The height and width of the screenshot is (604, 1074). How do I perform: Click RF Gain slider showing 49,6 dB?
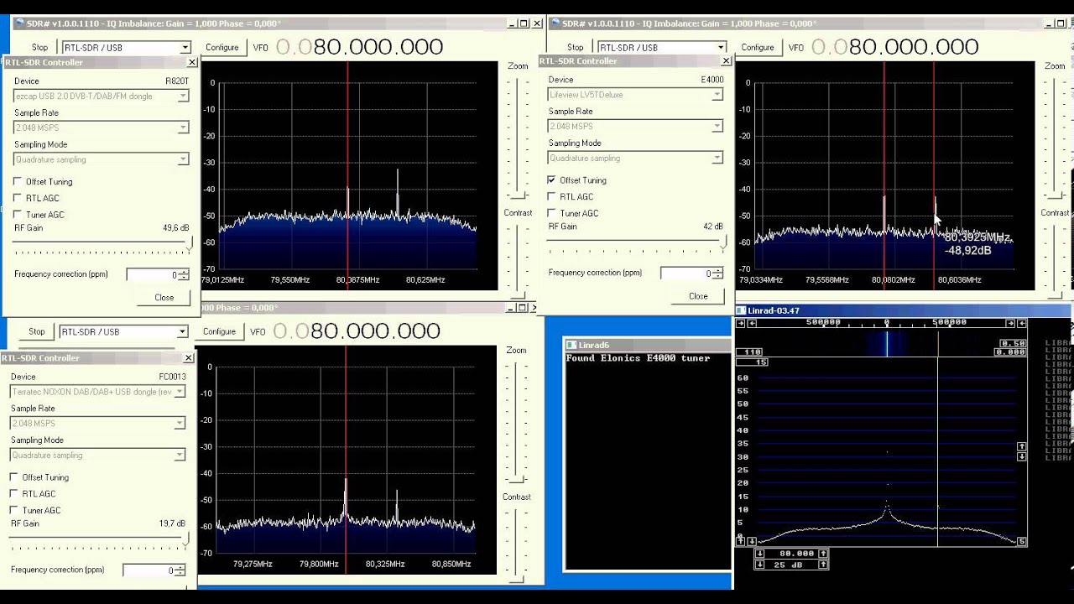click(188, 244)
